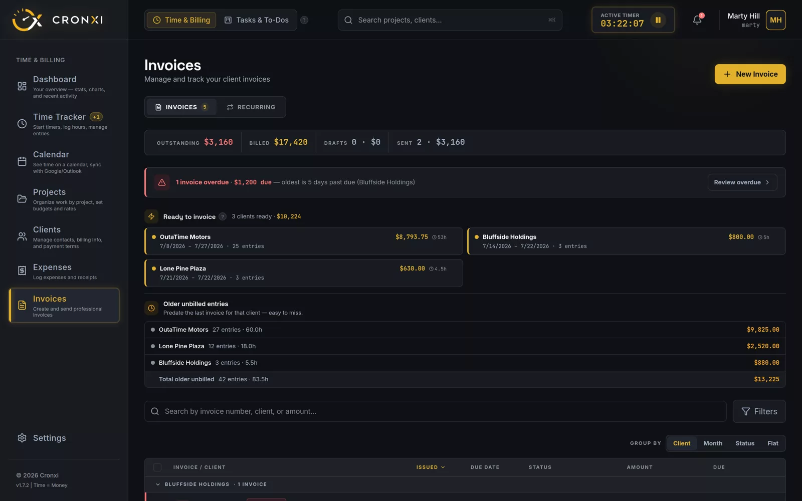Tick the select-all invoices checkbox
Image resolution: width=802 pixels, height=501 pixels.
(x=157, y=467)
